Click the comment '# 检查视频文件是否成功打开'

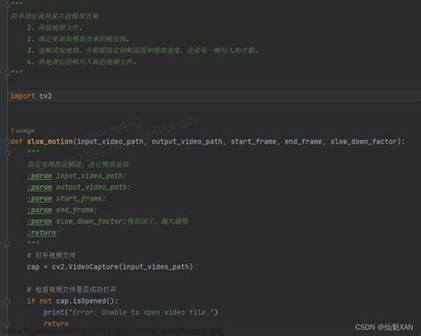[71, 290]
